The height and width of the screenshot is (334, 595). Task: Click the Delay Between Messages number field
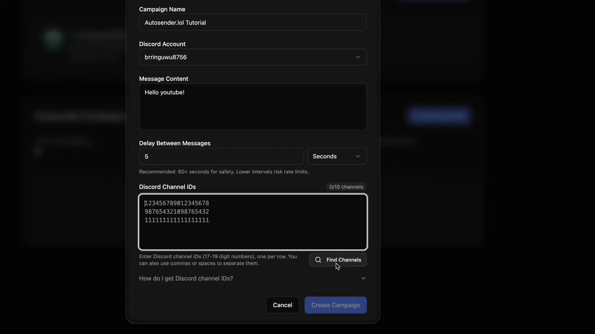pyautogui.click(x=221, y=156)
